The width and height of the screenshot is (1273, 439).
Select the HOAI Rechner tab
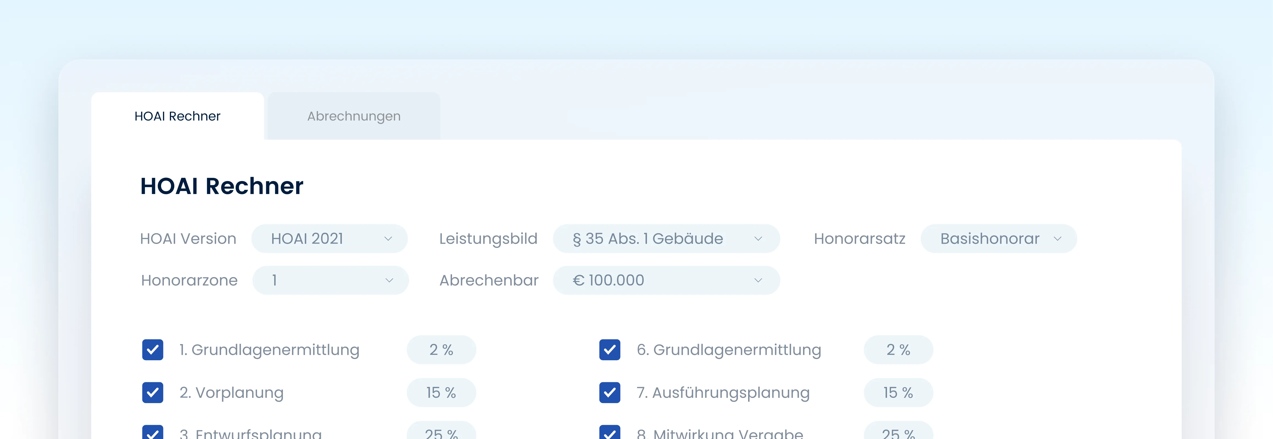[x=177, y=116]
